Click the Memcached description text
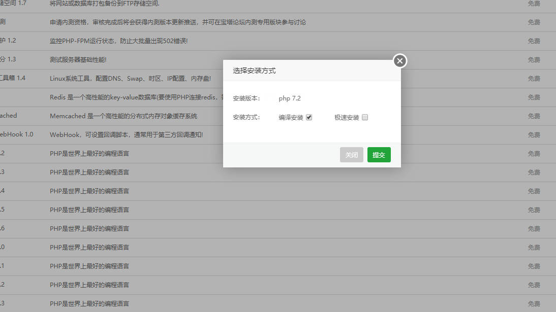 123,116
